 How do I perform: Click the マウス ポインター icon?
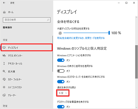point(4,55)
